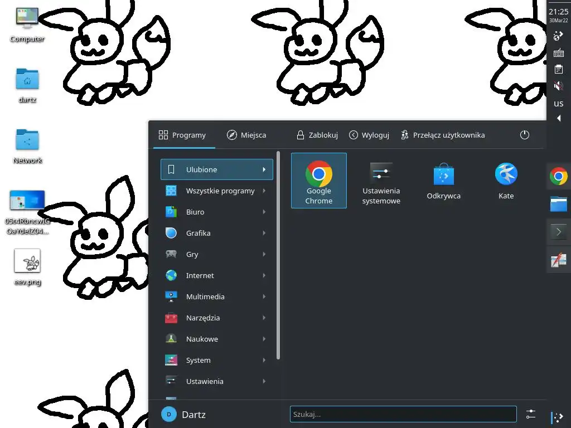Click the Szukaj search field
This screenshot has height=428, width=571.
click(x=403, y=414)
